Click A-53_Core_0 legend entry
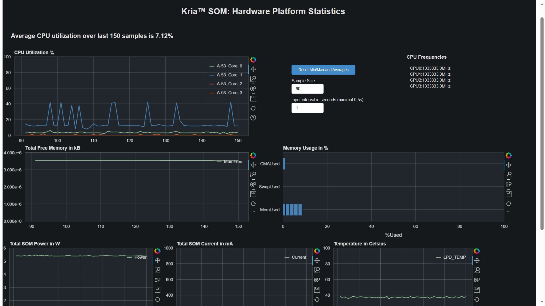 pyautogui.click(x=226, y=66)
